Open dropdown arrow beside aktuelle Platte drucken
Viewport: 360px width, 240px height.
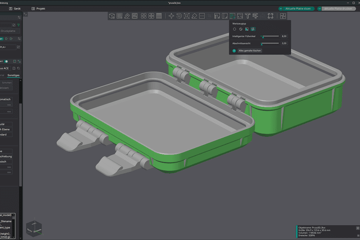[320, 8]
